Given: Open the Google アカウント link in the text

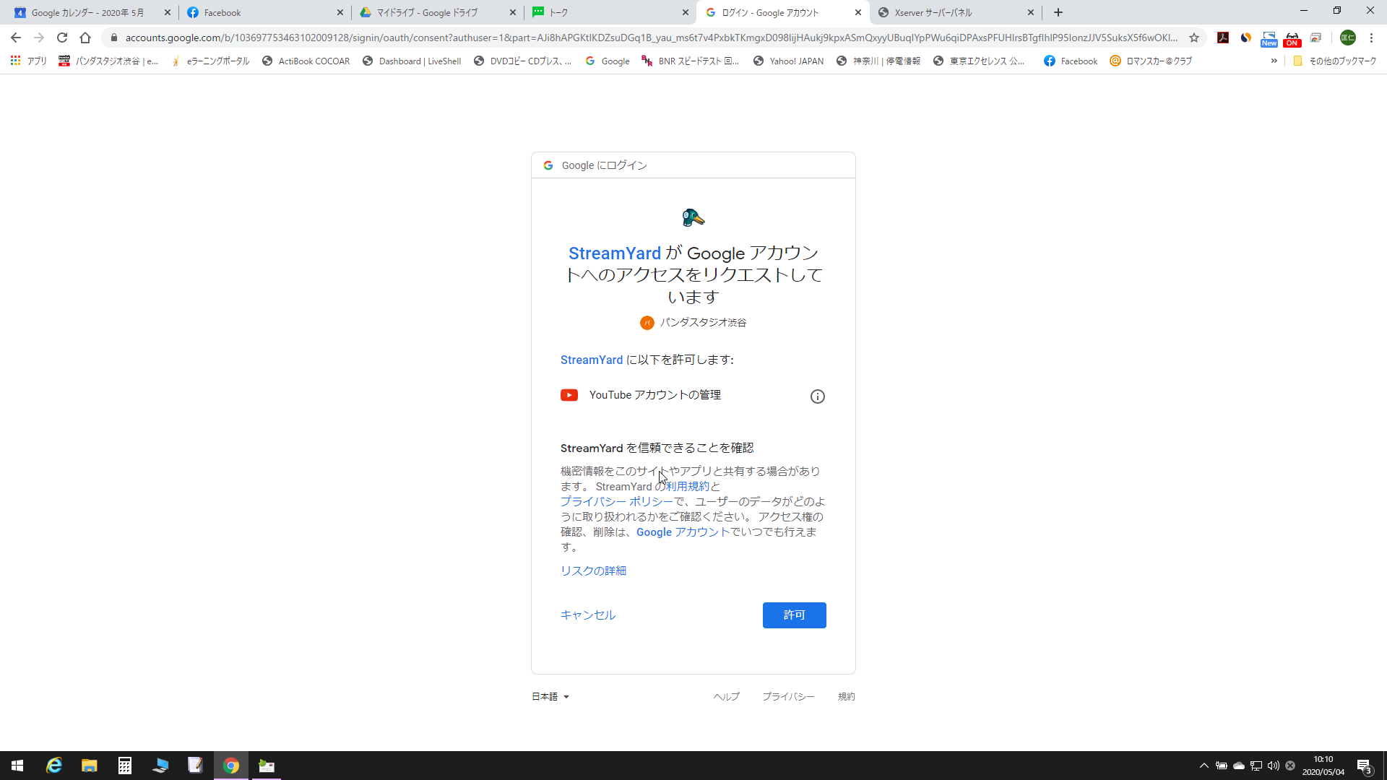Looking at the screenshot, I should pyautogui.click(x=683, y=532).
